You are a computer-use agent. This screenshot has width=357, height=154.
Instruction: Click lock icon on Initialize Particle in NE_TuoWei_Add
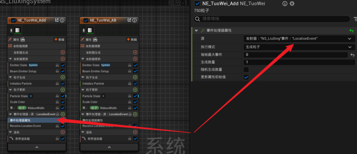(x=57, y=83)
